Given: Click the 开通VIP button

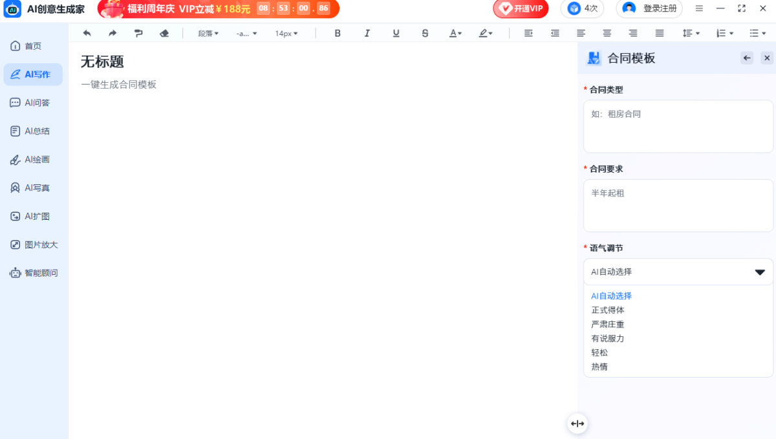Looking at the screenshot, I should (x=521, y=8).
